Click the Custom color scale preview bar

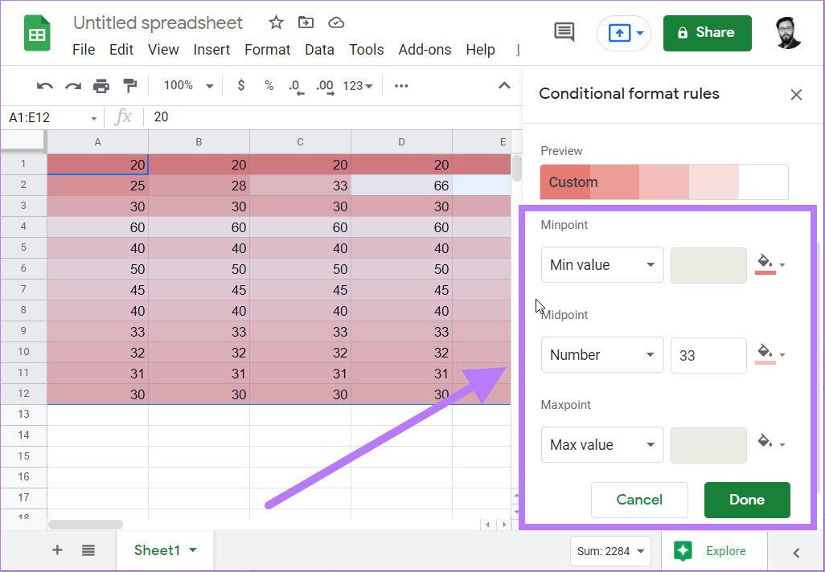pos(663,182)
